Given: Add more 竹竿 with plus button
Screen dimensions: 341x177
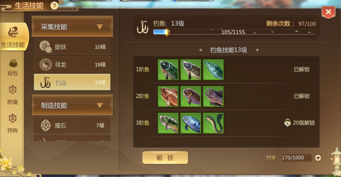Looking at the screenshot, I should 318,158.
